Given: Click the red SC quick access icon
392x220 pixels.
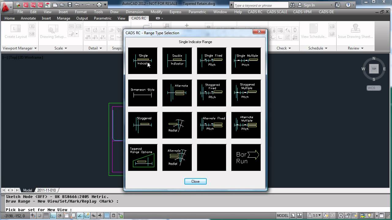Looking at the screenshot, I should [x=26, y=5].
